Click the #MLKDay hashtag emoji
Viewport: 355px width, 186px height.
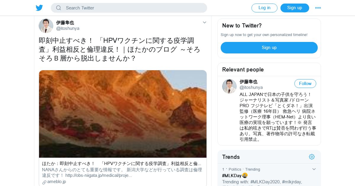(x=245, y=175)
